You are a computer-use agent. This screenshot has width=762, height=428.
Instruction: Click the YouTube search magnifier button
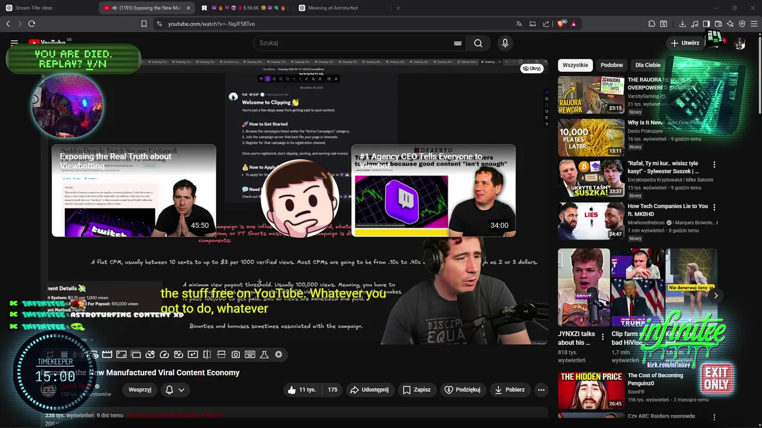tap(478, 43)
